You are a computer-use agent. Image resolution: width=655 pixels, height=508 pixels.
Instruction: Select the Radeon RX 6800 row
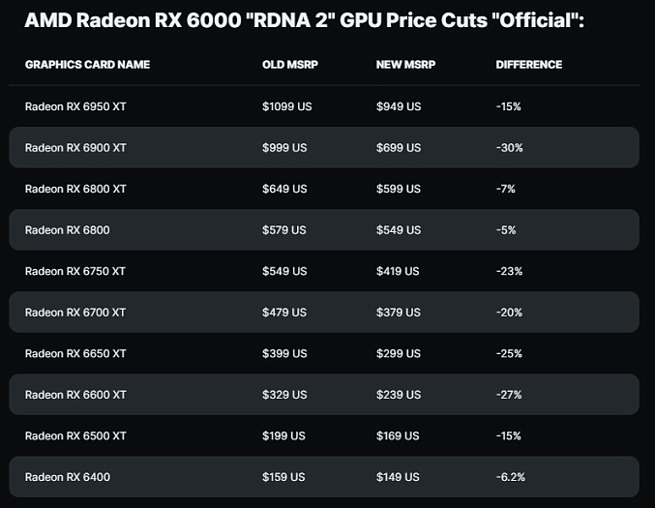tap(324, 229)
